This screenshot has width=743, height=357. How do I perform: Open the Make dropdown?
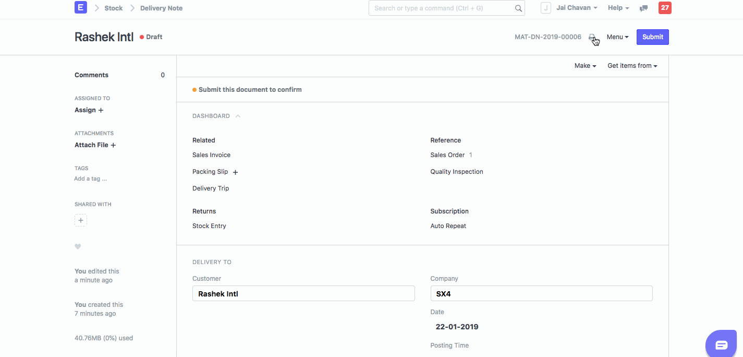(584, 65)
